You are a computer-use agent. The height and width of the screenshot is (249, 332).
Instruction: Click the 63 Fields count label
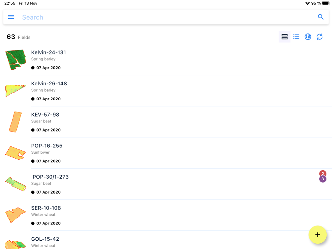[x=18, y=37]
